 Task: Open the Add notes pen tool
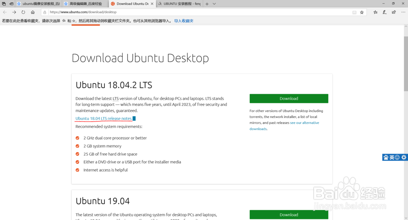click(384, 12)
